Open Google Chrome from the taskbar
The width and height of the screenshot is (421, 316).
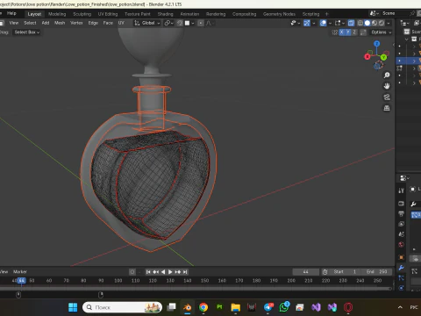tap(203, 307)
